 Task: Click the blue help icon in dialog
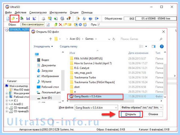point(162,46)
